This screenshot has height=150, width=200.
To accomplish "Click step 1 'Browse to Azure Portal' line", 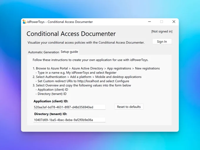I will (96, 68).
